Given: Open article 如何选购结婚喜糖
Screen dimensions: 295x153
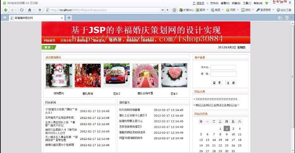Looking at the screenshot, I should click(129, 110).
